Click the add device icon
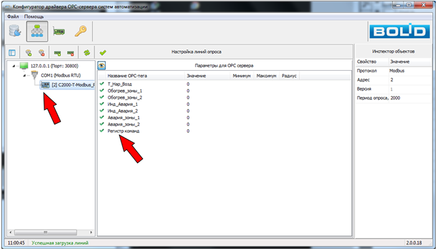The height and width of the screenshot is (249, 436). [57, 53]
